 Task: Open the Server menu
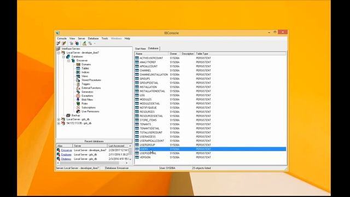(81, 38)
